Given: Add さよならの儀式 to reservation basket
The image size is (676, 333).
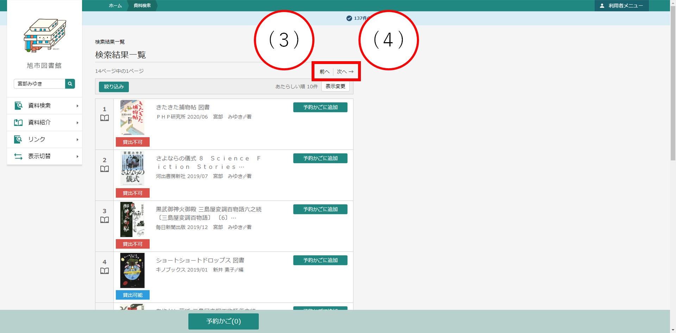Looking at the screenshot, I should 320,158.
